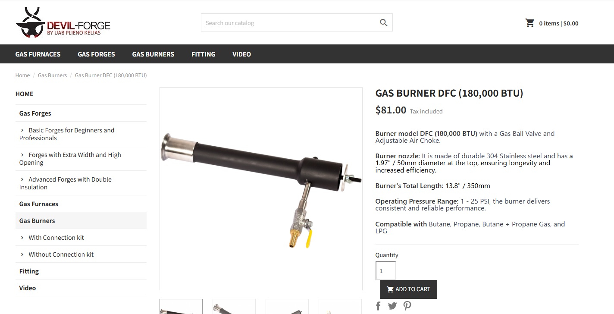Open the Gas Burners menu

(x=153, y=54)
